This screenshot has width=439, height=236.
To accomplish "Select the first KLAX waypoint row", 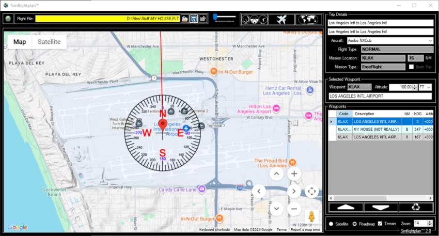I will (381, 121).
